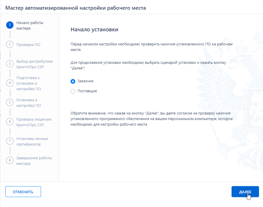Select Установка и настройка ПО step label
263x207 pixels.
[29, 103]
